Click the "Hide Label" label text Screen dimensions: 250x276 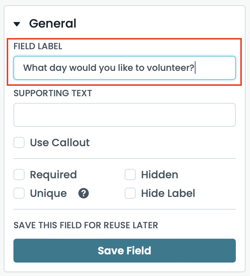(x=168, y=193)
